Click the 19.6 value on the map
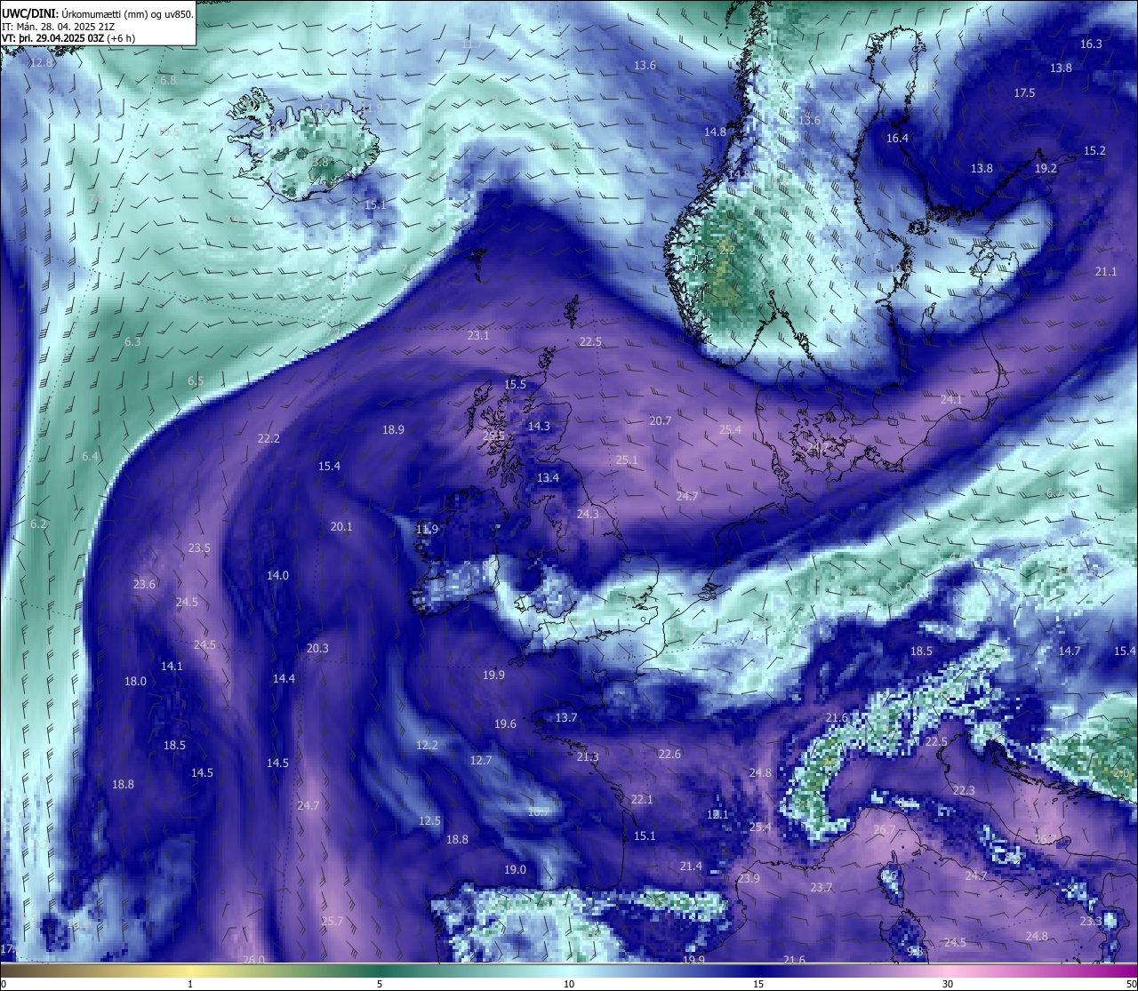The image size is (1138, 991). (506, 724)
